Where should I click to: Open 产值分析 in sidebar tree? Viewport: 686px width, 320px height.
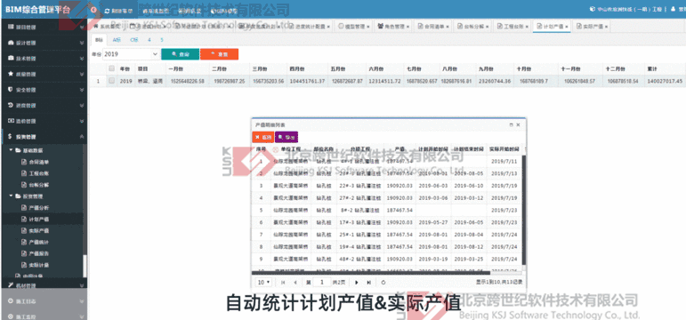[36, 208]
